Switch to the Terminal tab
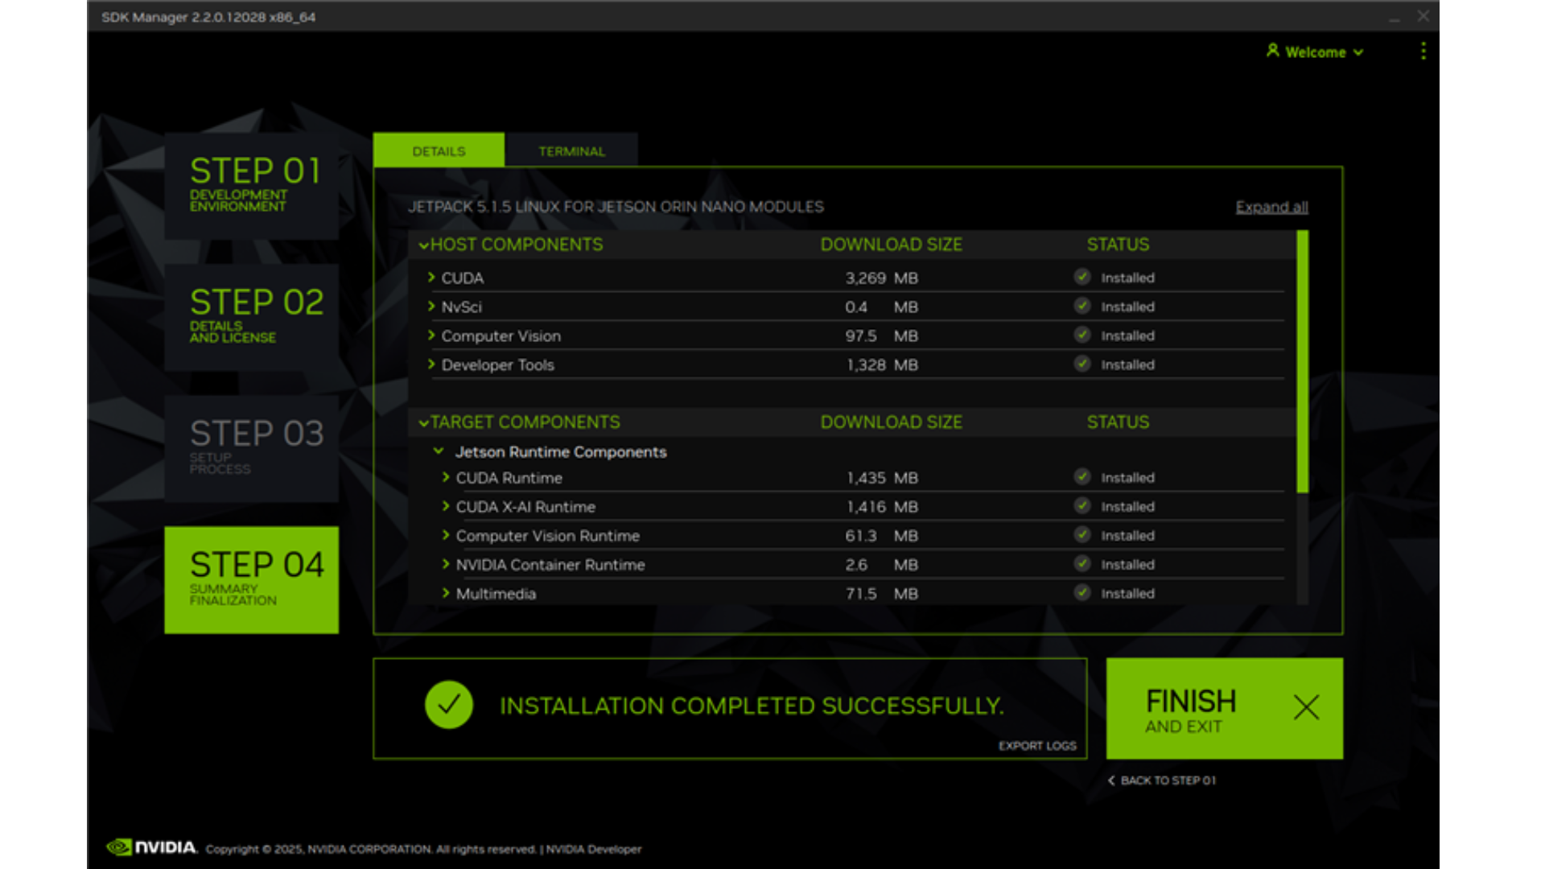The width and height of the screenshot is (1545, 869). pos(571,151)
